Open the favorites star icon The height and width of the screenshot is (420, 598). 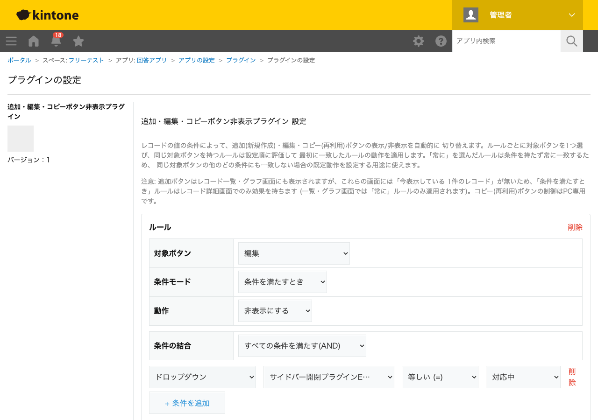78,41
